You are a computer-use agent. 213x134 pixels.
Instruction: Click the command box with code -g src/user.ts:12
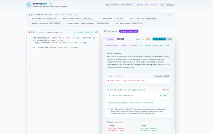[x=138, y=95]
